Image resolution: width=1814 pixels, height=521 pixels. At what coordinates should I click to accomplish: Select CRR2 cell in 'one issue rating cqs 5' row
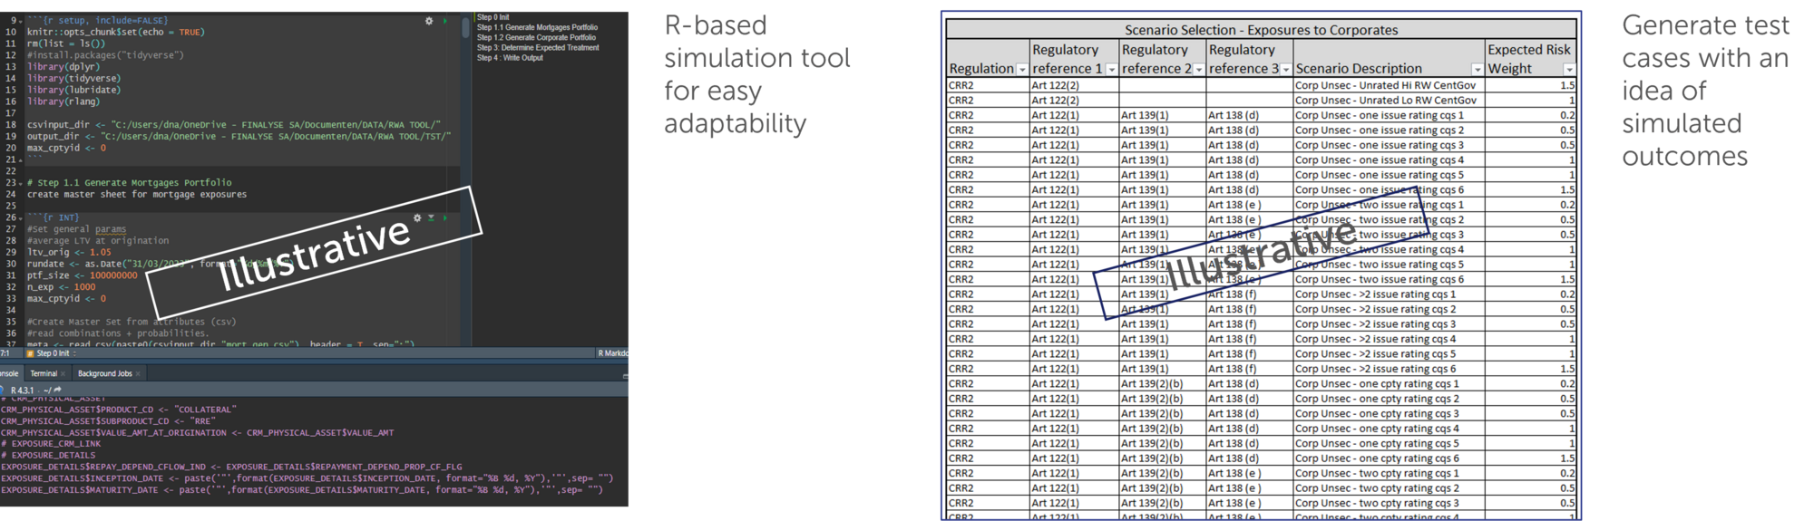(988, 175)
